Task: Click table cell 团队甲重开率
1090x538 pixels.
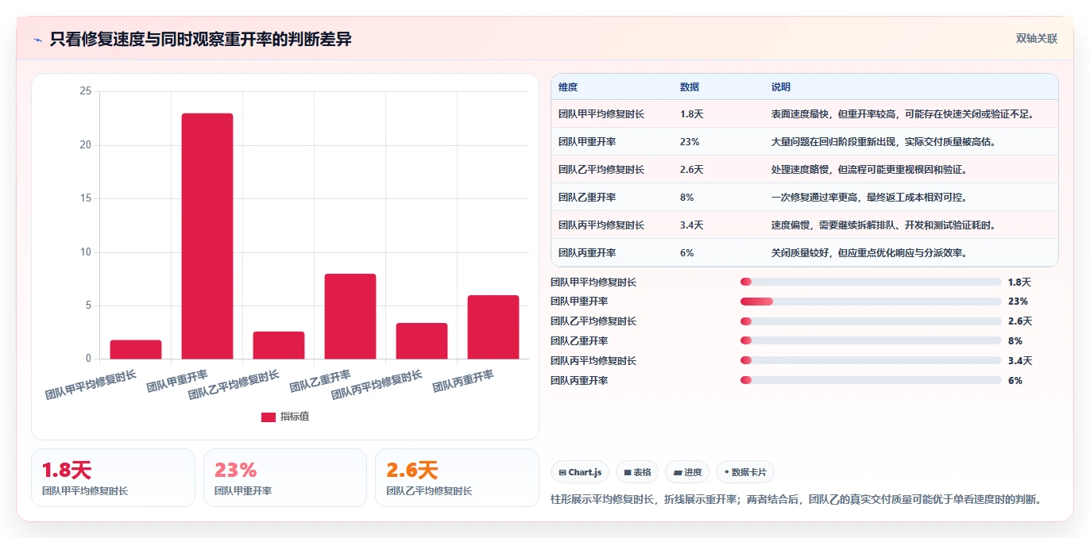Action: (x=587, y=142)
